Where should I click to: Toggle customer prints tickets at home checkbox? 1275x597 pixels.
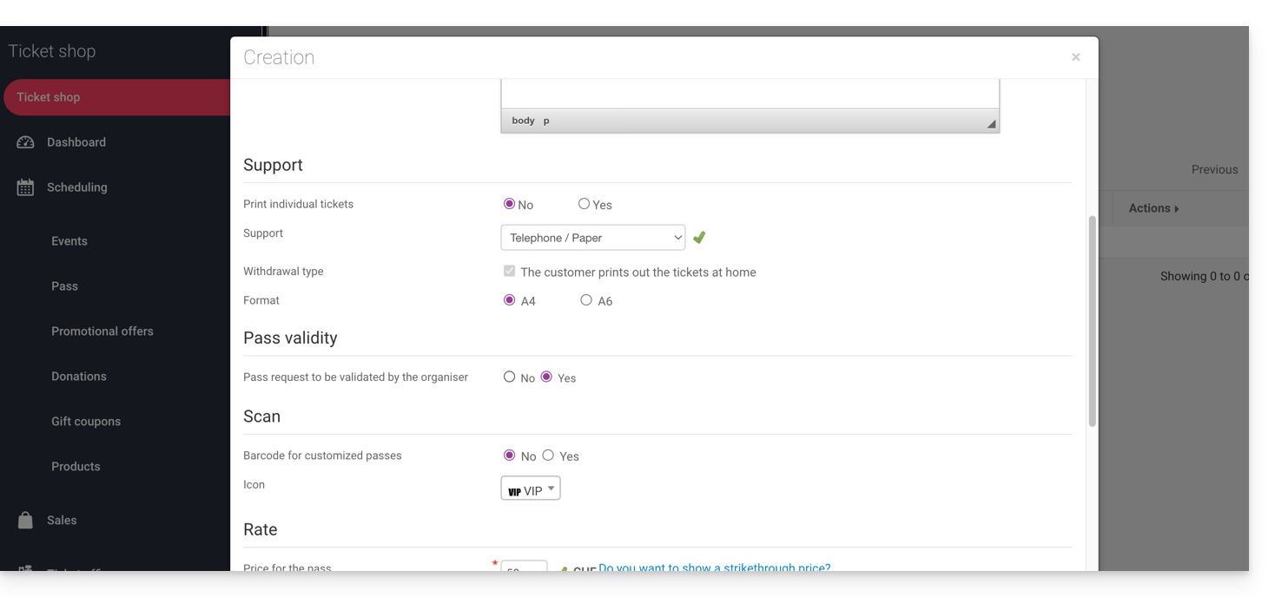509,271
